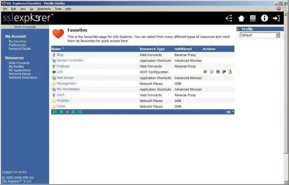This screenshot has height=185, width=289.
Task: Click the Management folder icon
Action: pyautogui.click(x=54, y=83)
